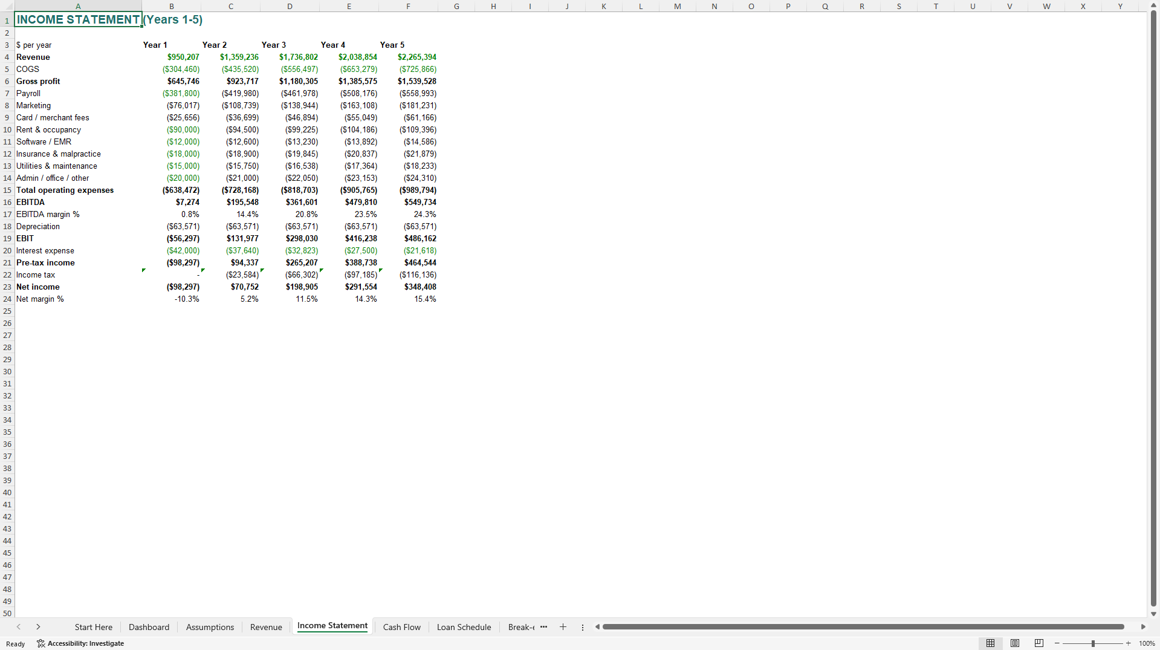Click the Year 4 column heading cell
This screenshot has height=650, width=1160.
[x=349, y=45]
